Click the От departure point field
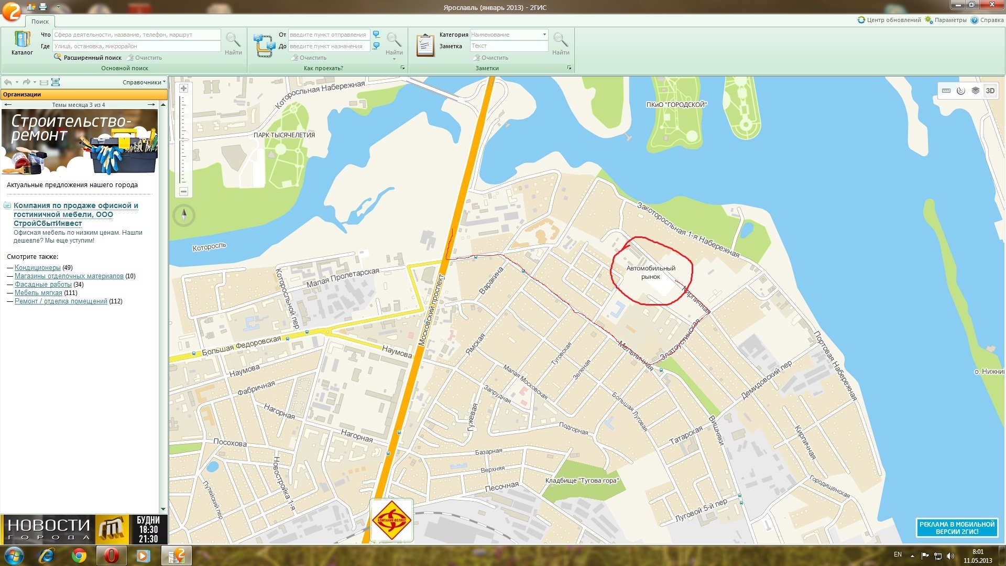 329,35
